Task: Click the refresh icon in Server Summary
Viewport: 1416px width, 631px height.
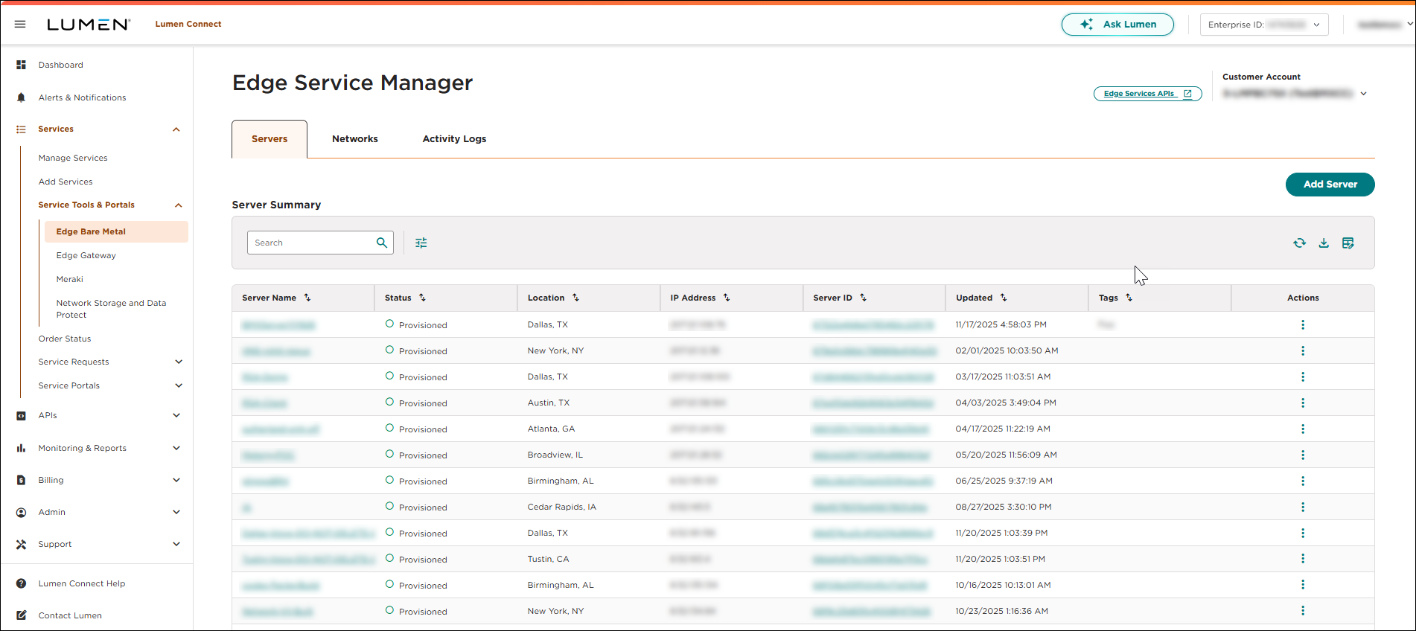Action: tap(1299, 243)
